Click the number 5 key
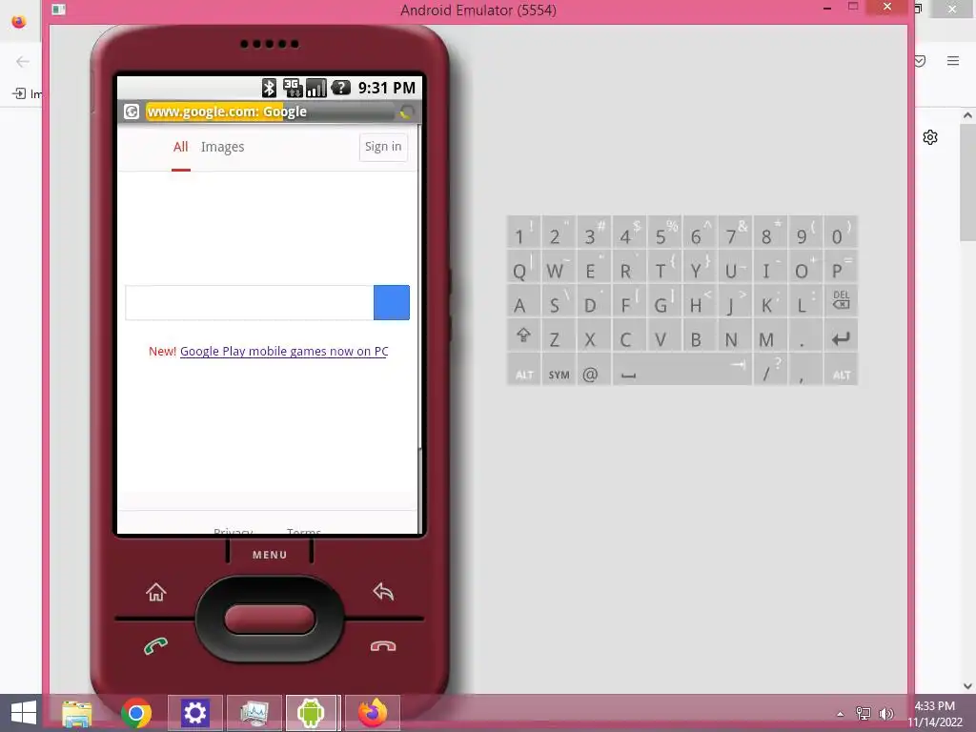Screen dimensions: 976x732 tap(664, 233)
